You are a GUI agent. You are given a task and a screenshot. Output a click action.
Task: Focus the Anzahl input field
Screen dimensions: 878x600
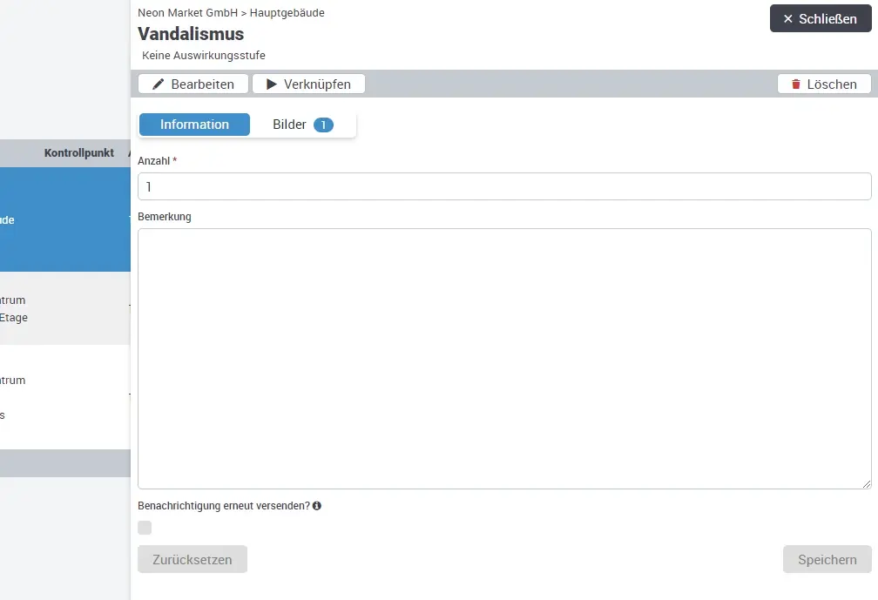504,186
